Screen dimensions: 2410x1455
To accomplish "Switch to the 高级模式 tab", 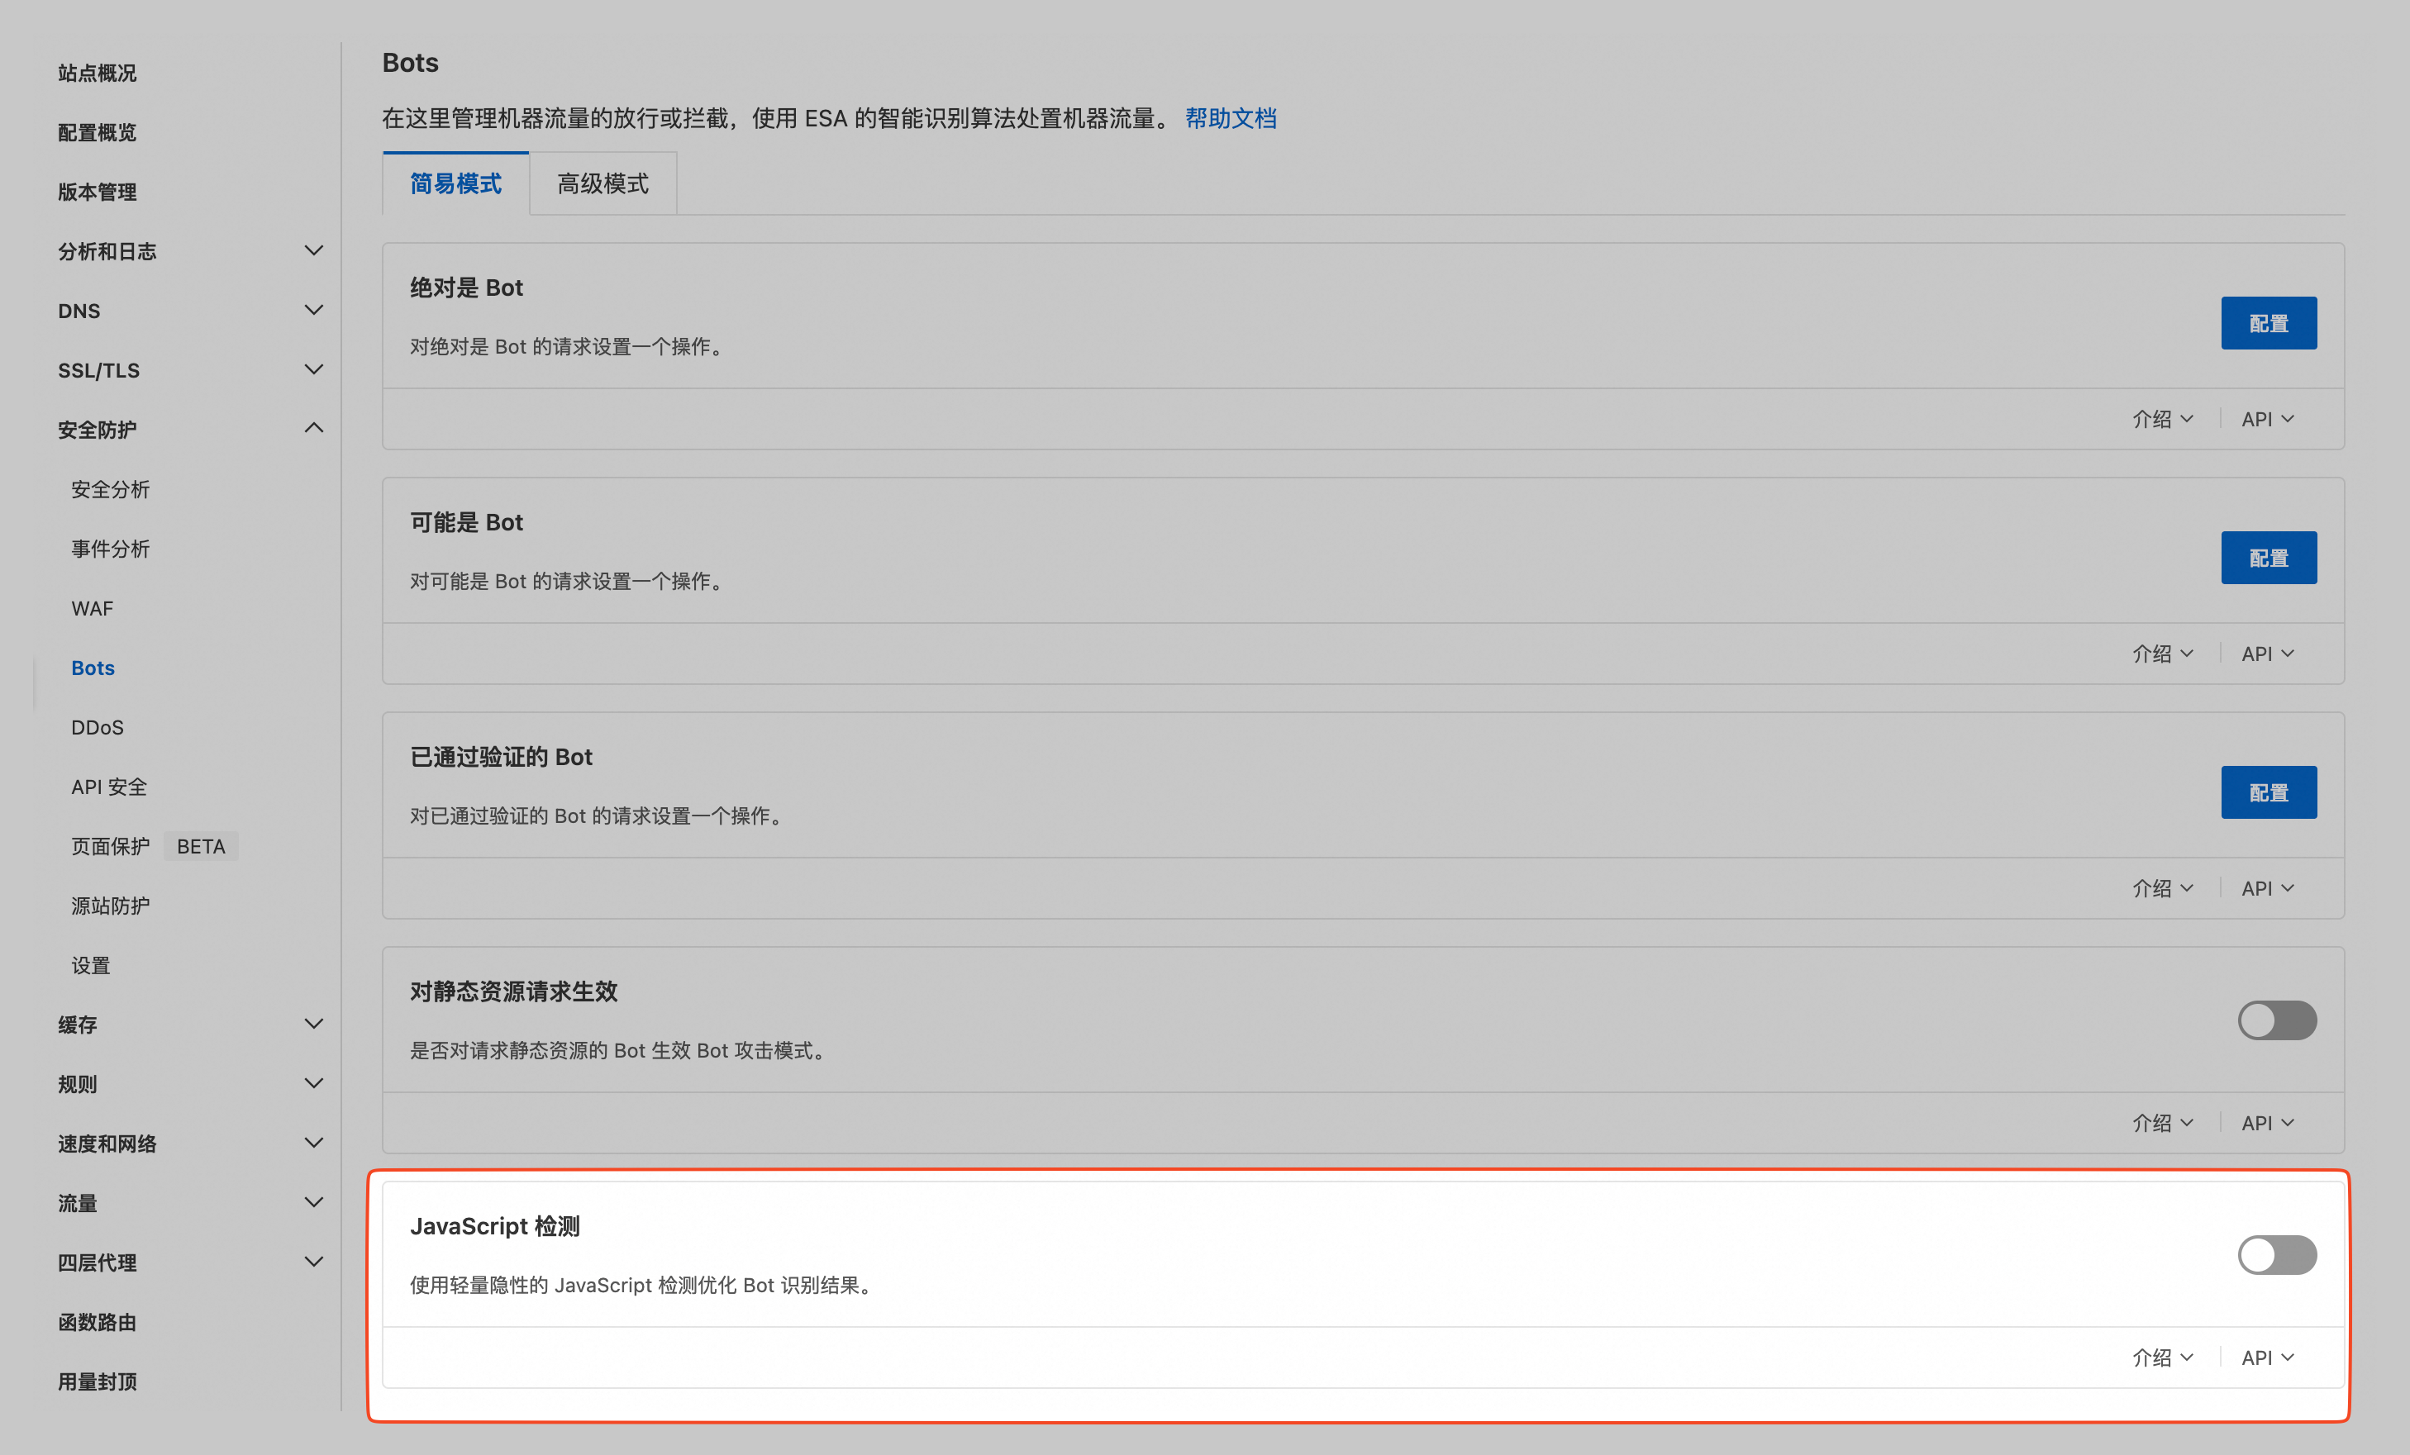I will 602,183.
